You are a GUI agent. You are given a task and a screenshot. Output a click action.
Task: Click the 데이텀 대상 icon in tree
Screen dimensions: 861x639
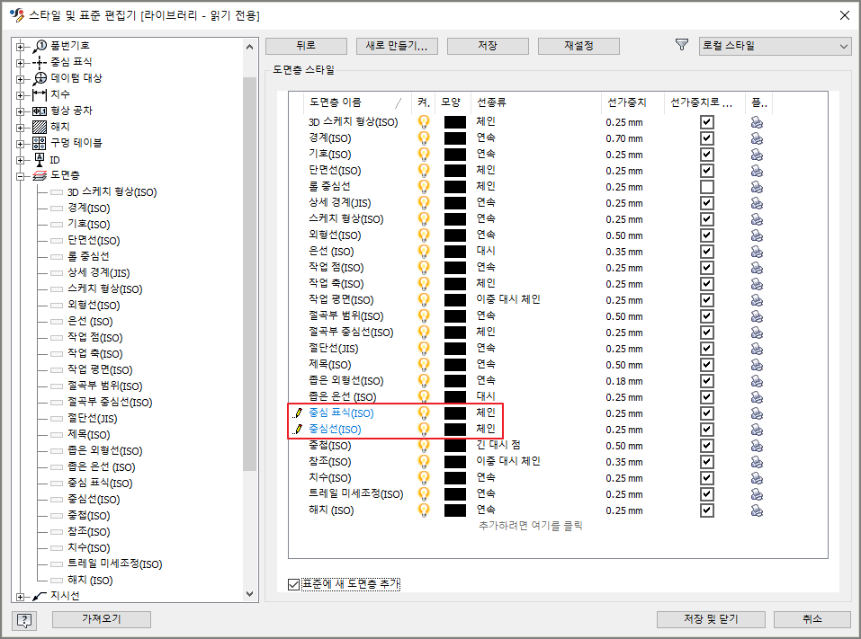(x=40, y=78)
